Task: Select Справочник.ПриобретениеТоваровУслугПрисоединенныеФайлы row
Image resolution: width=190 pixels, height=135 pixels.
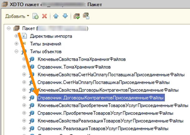Action: 105,113
